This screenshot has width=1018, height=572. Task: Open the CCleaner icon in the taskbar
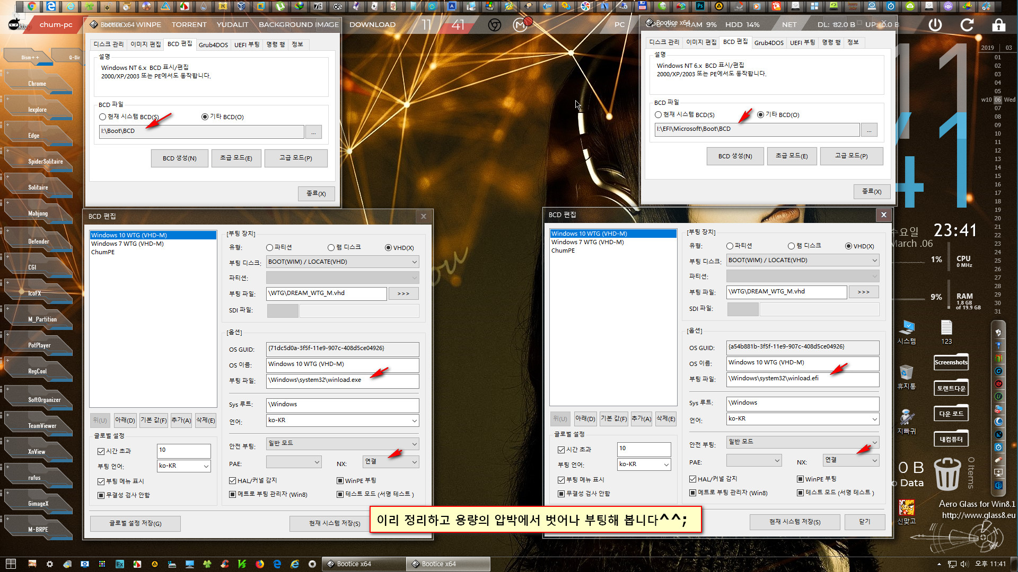[225, 564]
